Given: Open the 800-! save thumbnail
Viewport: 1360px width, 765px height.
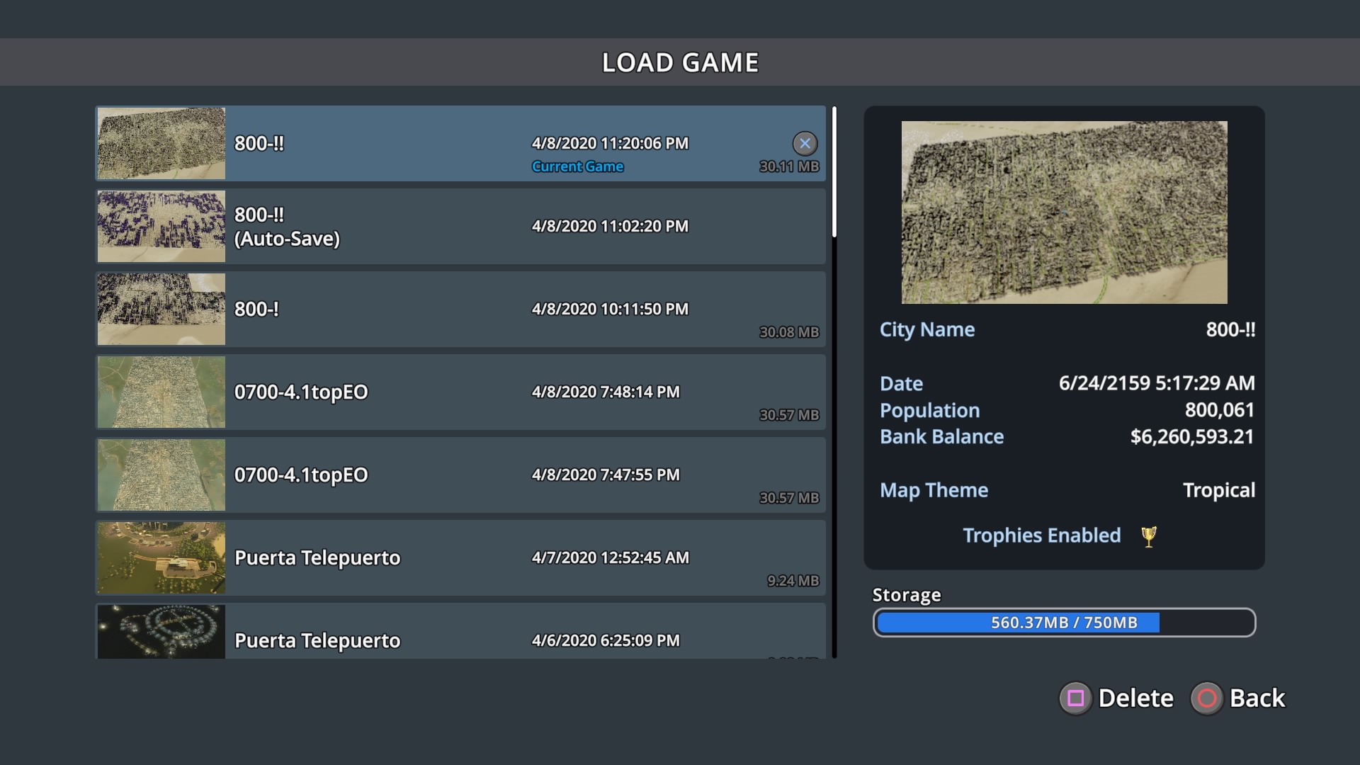Looking at the screenshot, I should (161, 310).
